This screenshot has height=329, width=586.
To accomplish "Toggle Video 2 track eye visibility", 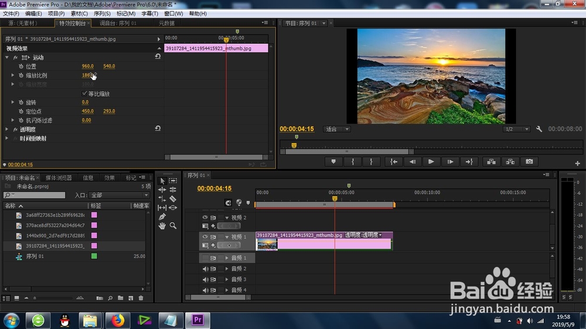I will pos(205,217).
